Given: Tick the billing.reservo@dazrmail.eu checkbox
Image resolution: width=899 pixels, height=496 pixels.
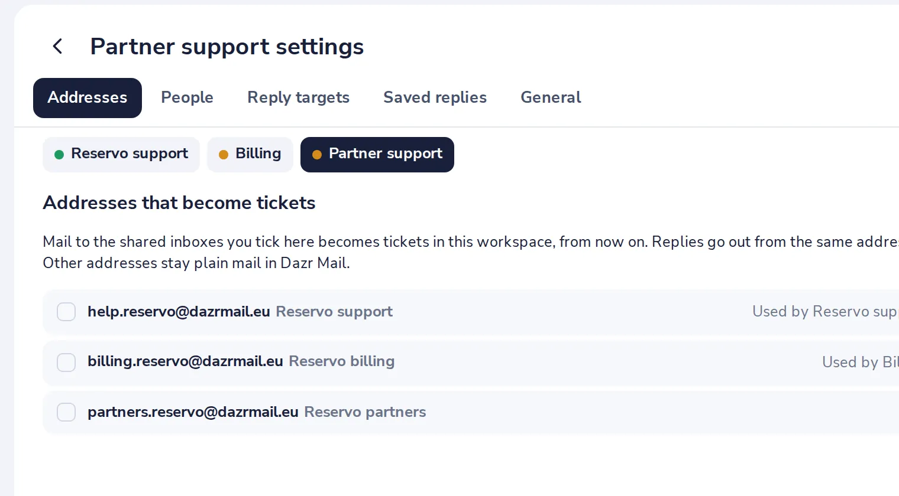Looking at the screenshot, I should (66, 363).
